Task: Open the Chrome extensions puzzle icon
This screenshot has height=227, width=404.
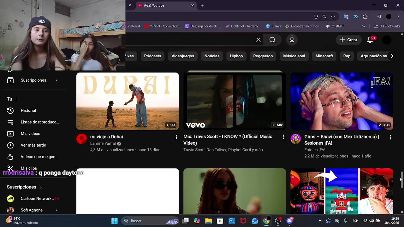Action: pyautogui.click(x=365, y=16)
